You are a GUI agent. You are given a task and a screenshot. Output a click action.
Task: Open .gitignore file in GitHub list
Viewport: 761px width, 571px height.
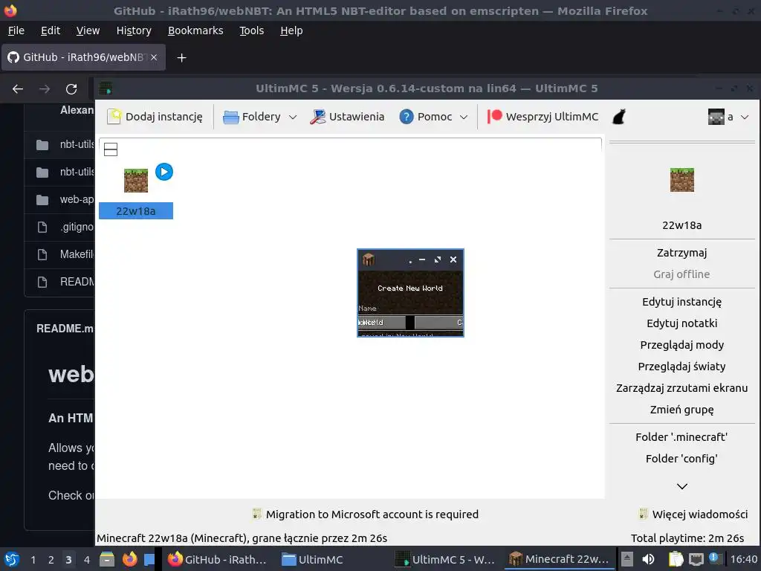77,227
